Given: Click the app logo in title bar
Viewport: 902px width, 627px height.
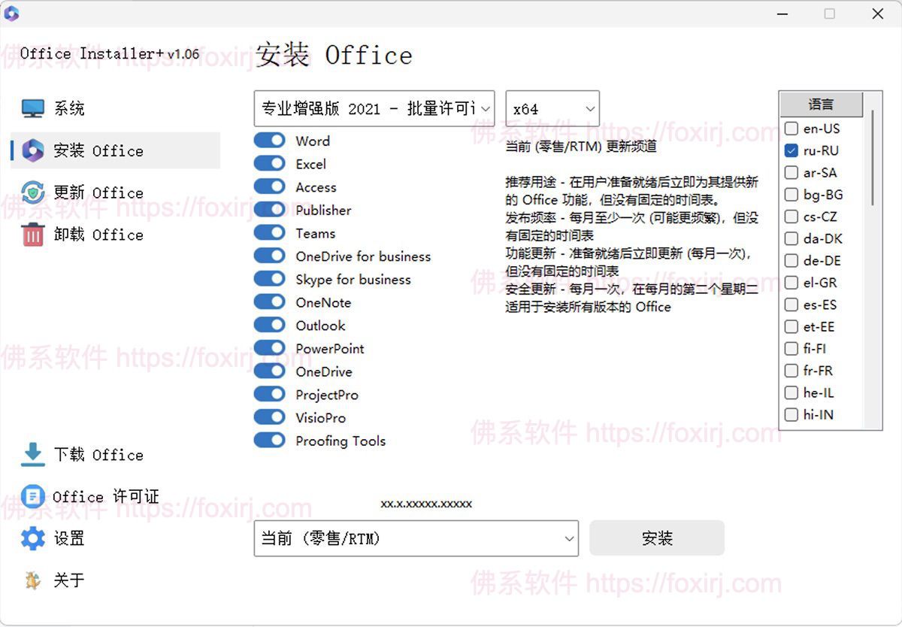Looking at the screenshot, I should (x=11, y=14).
